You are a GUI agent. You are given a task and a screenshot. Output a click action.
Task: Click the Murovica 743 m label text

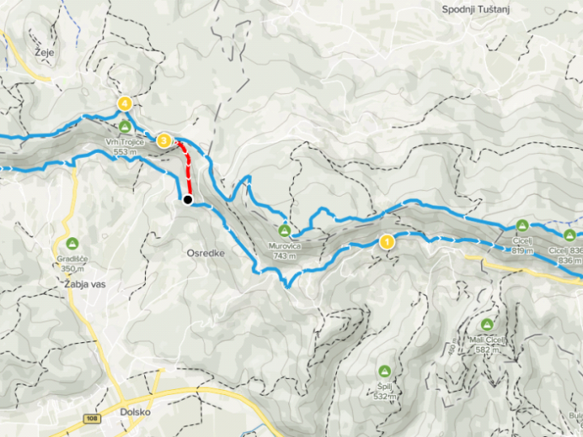[284, 251]
